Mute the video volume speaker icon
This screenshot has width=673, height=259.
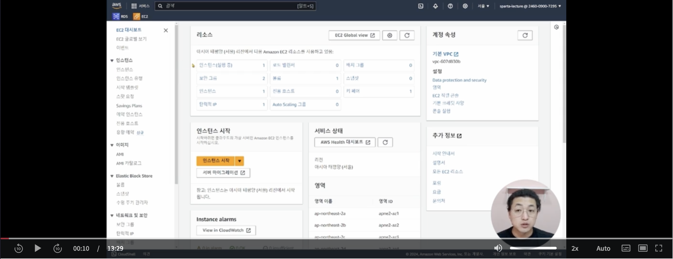pos(498,248)
